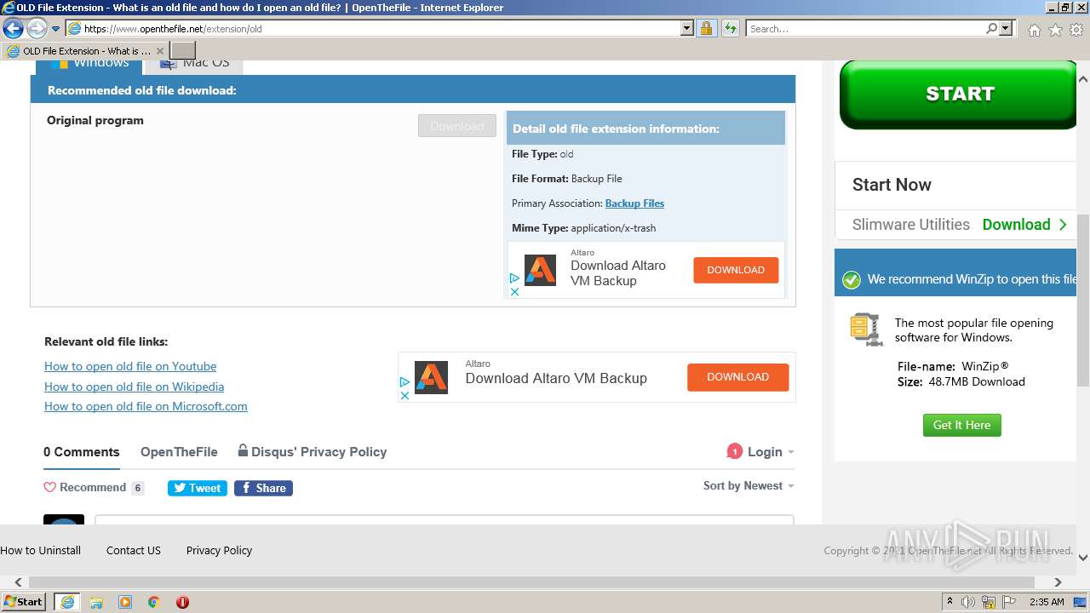Open the Contact US footer link
The image size is (1090, 613).
click(x=134, y=551)
